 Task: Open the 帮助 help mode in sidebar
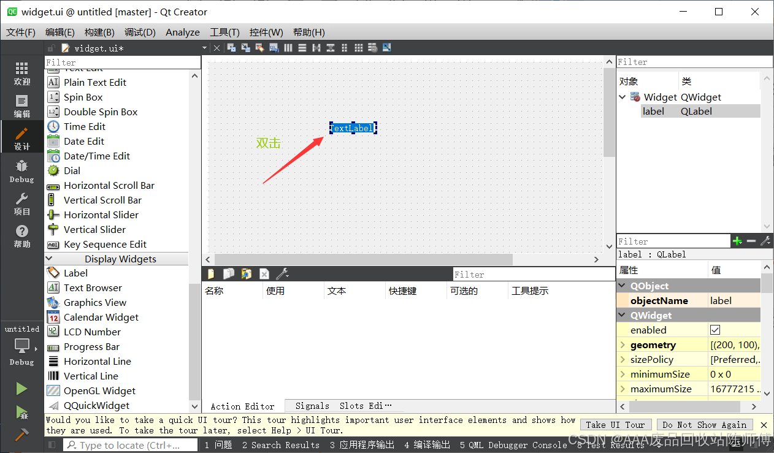pos(21,236)
